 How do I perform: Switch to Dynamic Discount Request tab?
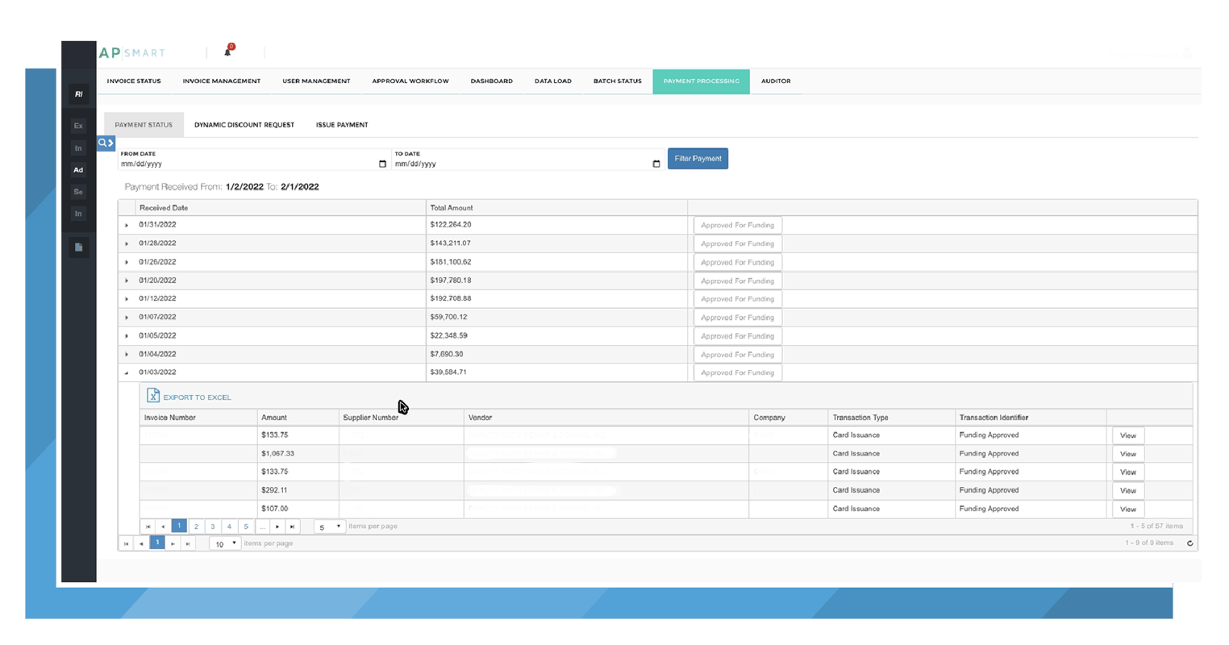click(244, 125)
